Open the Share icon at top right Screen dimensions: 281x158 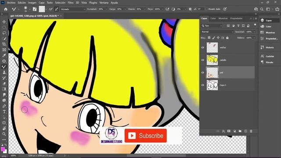click(277, 9)
